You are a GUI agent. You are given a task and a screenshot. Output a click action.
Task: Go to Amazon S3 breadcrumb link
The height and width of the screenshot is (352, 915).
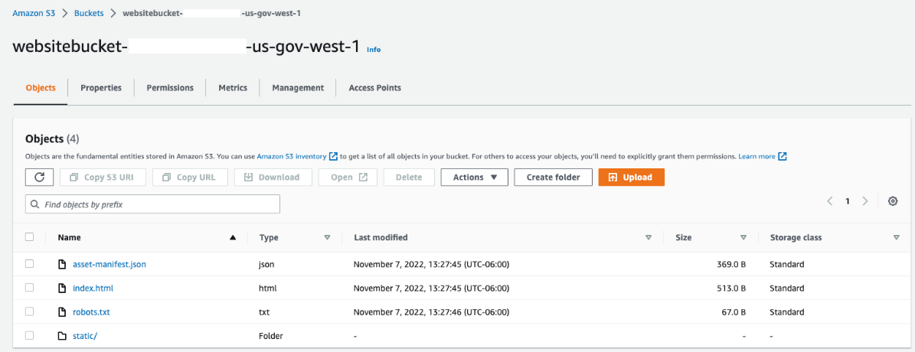pyautogui.click(x=34, y=13)
